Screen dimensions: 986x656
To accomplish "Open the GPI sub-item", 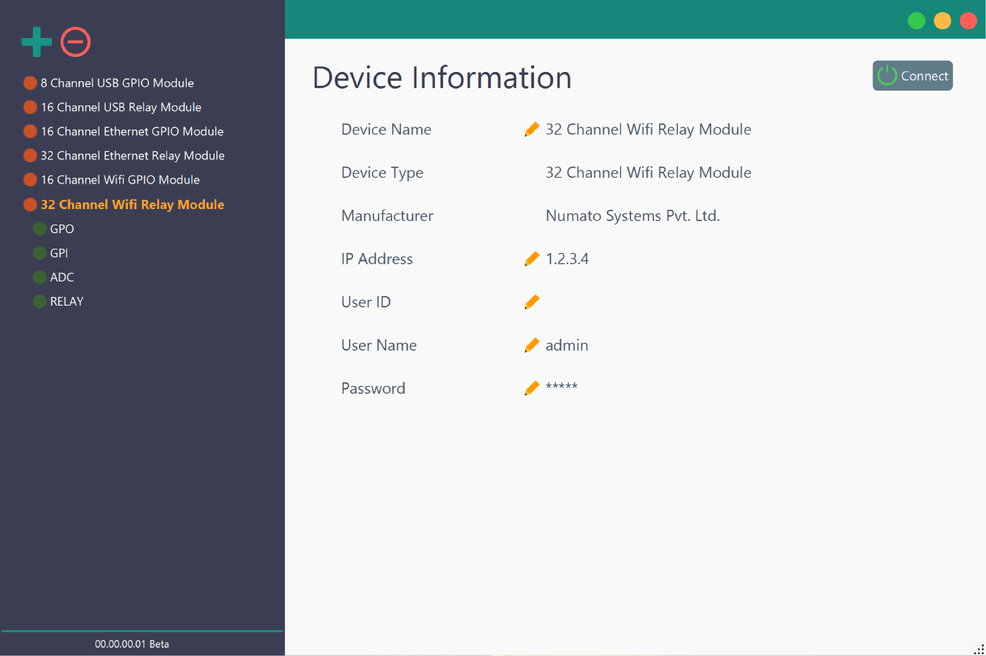I will [59, 253].
